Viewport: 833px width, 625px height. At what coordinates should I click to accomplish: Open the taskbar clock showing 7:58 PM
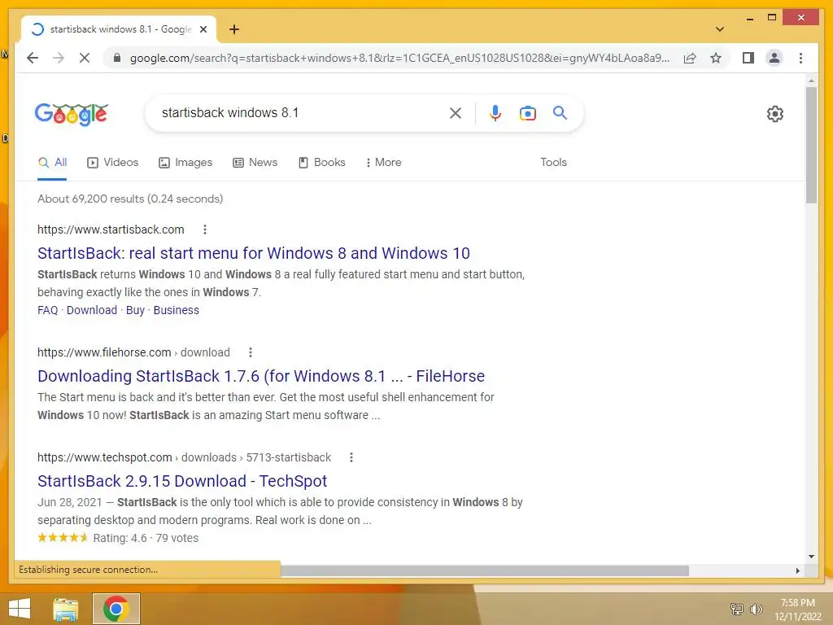797,610
